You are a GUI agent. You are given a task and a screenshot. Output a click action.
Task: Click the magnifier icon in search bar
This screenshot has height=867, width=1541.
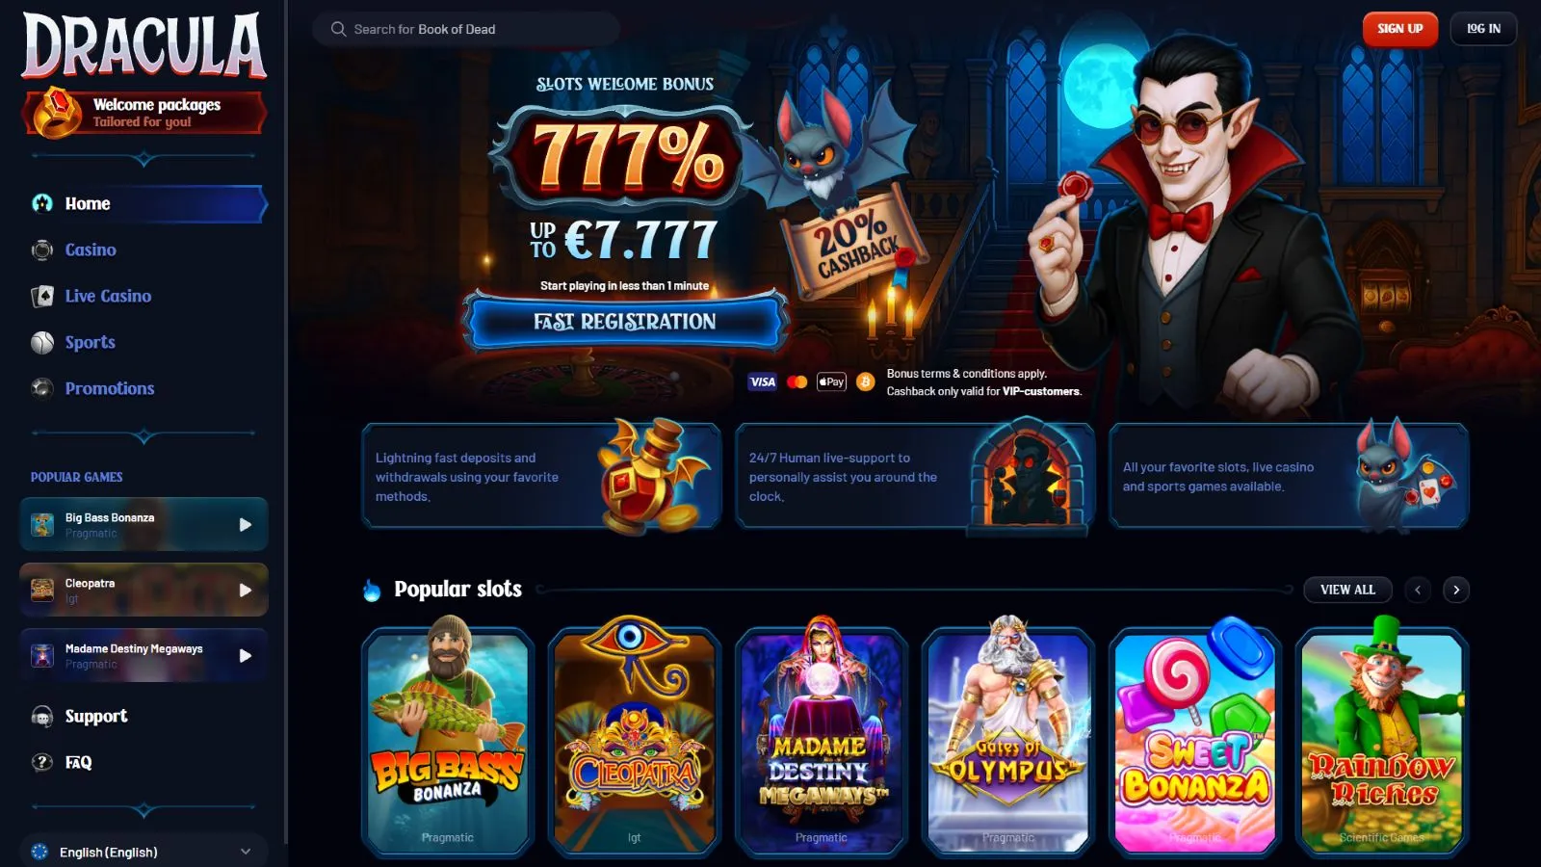coord(338,29)
